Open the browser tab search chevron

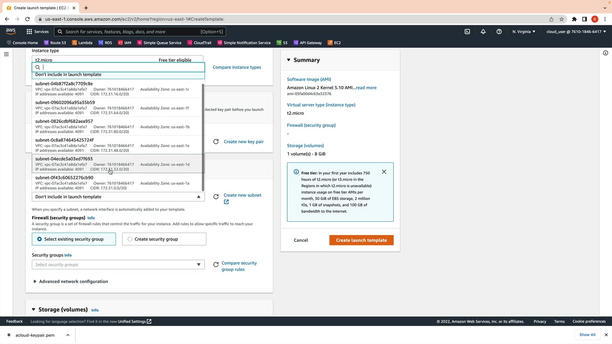[x=605, y=8]
